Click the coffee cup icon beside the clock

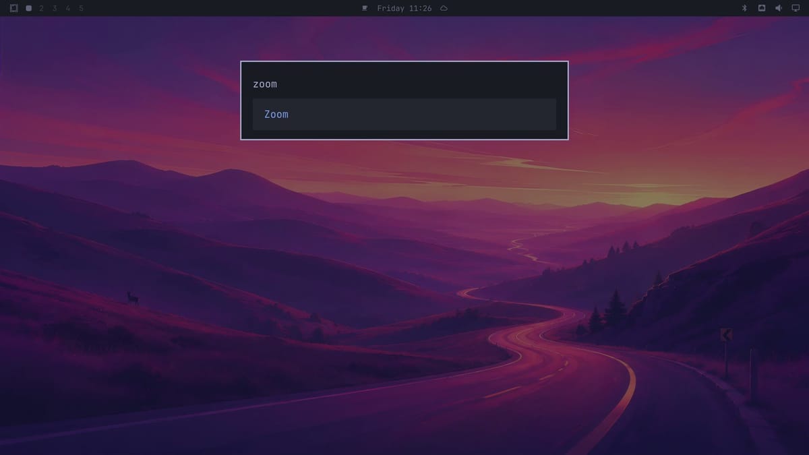[365, 8]
